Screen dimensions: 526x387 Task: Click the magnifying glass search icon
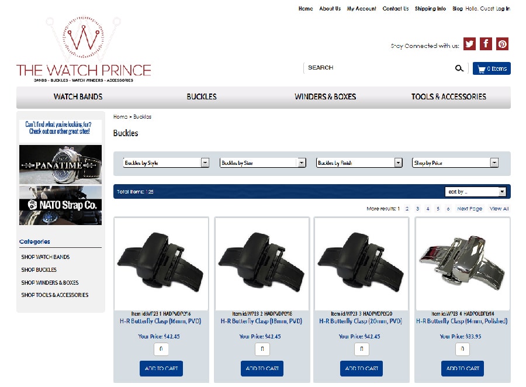point(459,68)
